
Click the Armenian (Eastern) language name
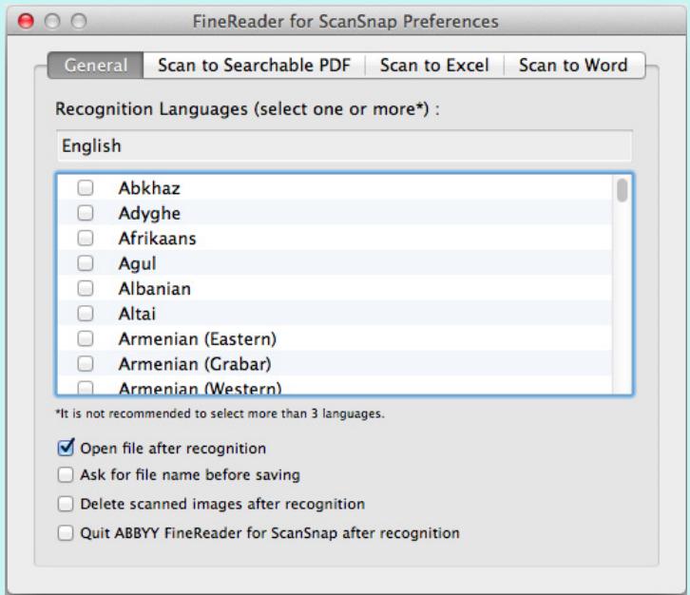pyautogui.click(x=197, y=339)
